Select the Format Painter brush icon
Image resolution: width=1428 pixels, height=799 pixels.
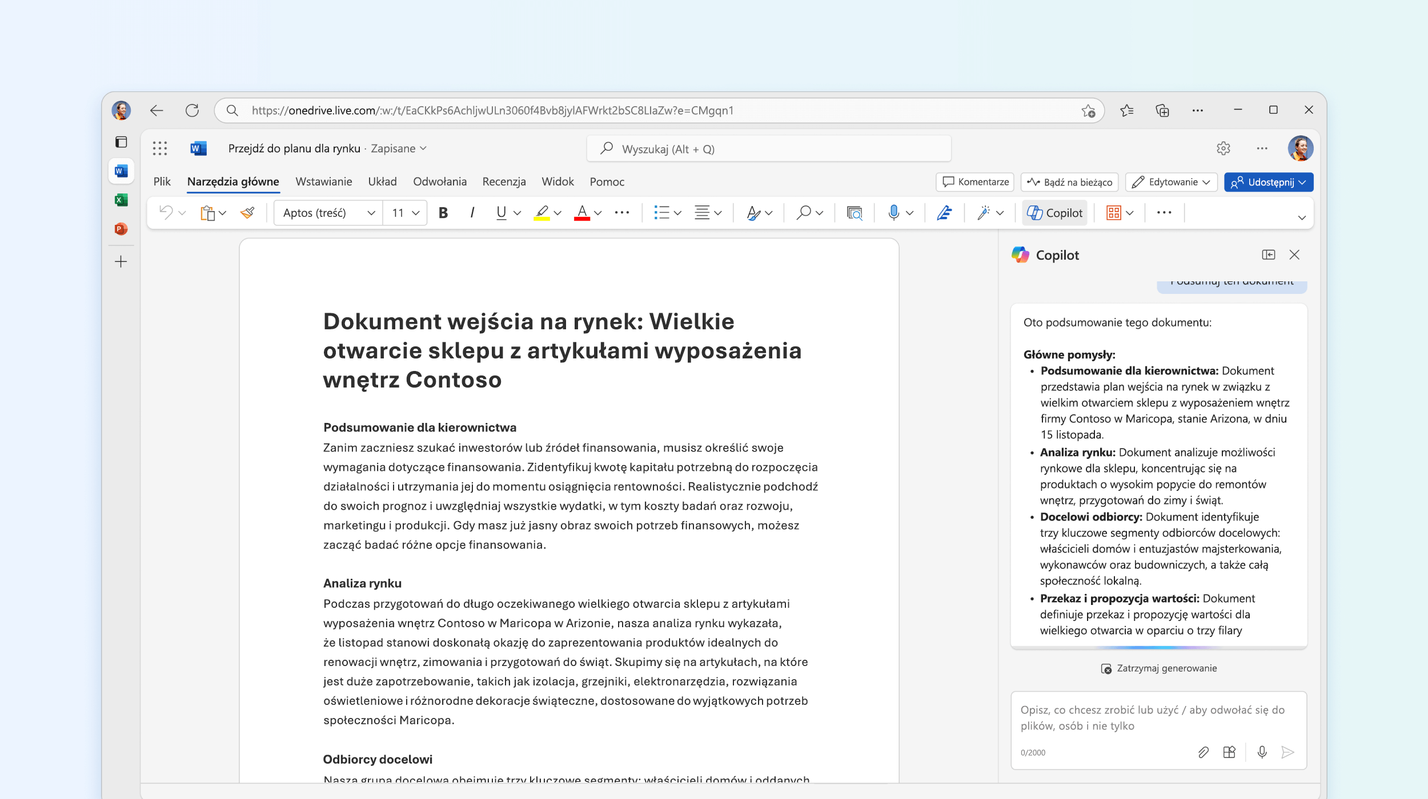click(x=247, y=213)
